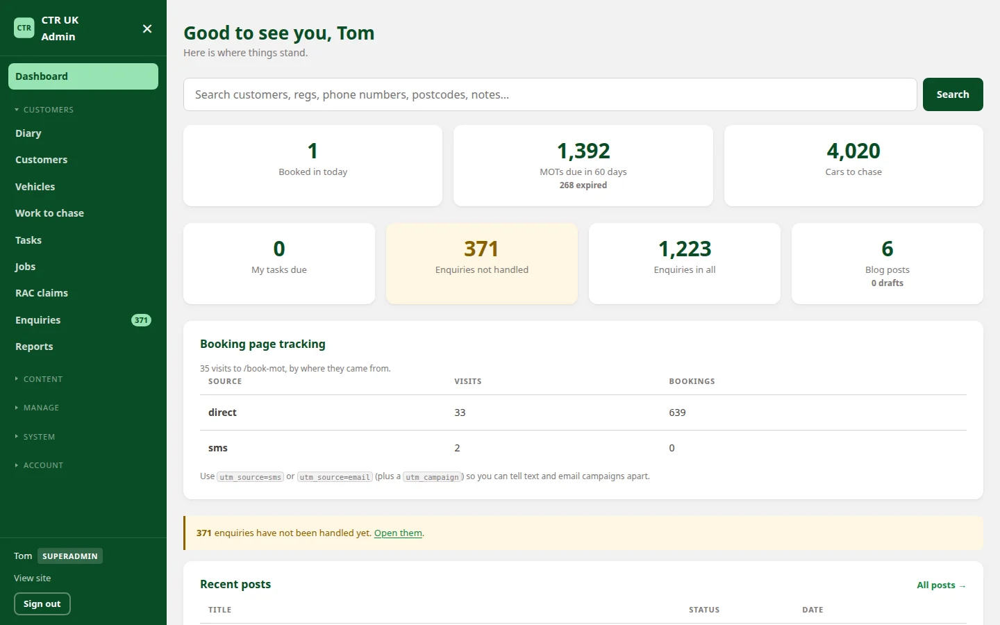Open the MOTs due in 60 days card

click(583, 165)
